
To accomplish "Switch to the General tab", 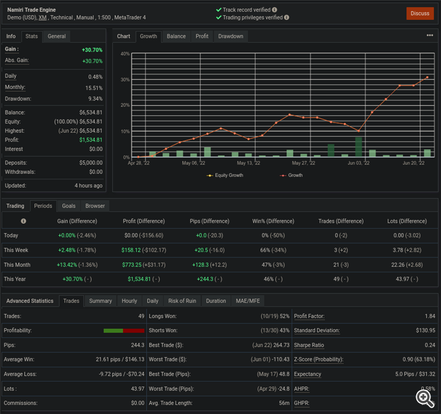I will (x=56, y=36).
